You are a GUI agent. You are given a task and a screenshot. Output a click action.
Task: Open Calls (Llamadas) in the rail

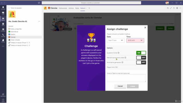click(x=3, y=35)
